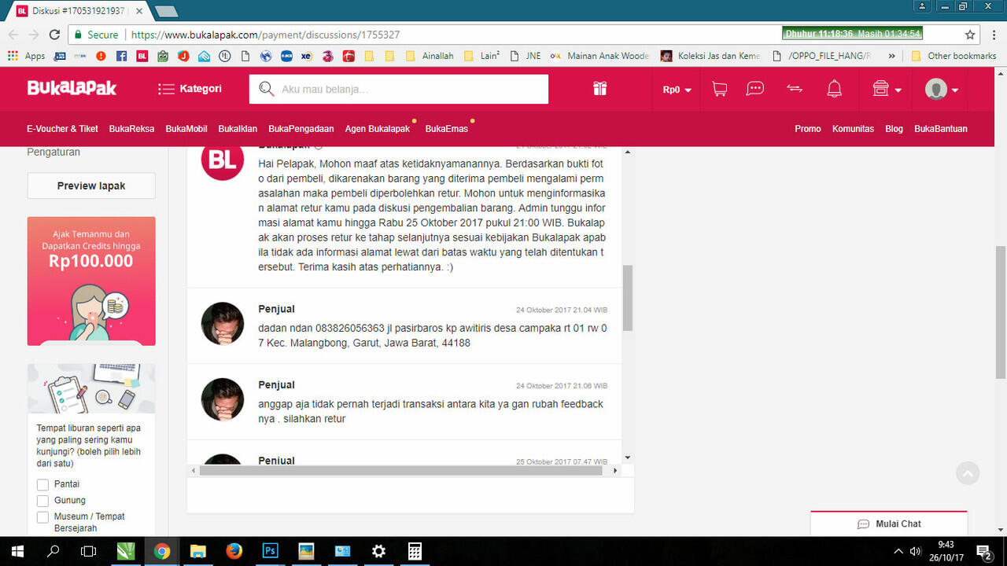This screenshot has width=1007, height=566.
Task: Open the gift box icon in header
Action: 600,89
